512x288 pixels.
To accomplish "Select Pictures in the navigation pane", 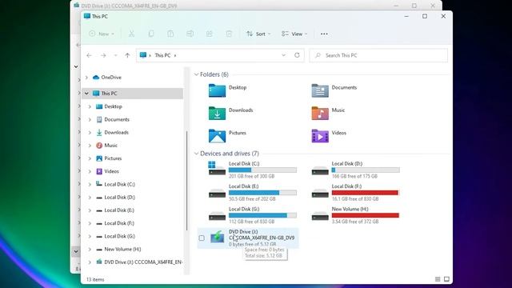I will pyautogui.click(x=113, y=158).
